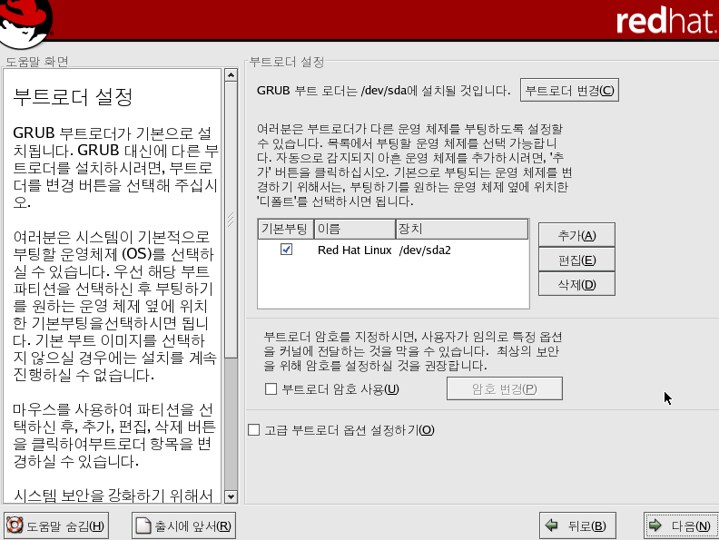Viewport: 719px width, 540px height.
Task: Hide help with 도움말 숨김(H) button
Action: (56, 525)
